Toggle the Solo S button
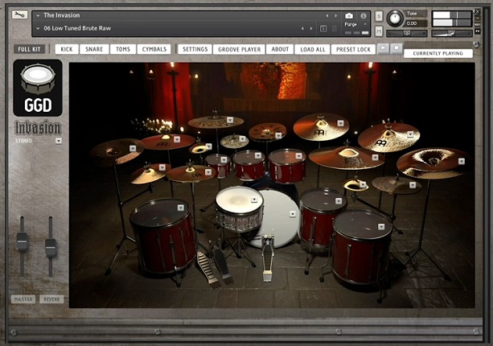493x346 pixels. pos(379,16)
